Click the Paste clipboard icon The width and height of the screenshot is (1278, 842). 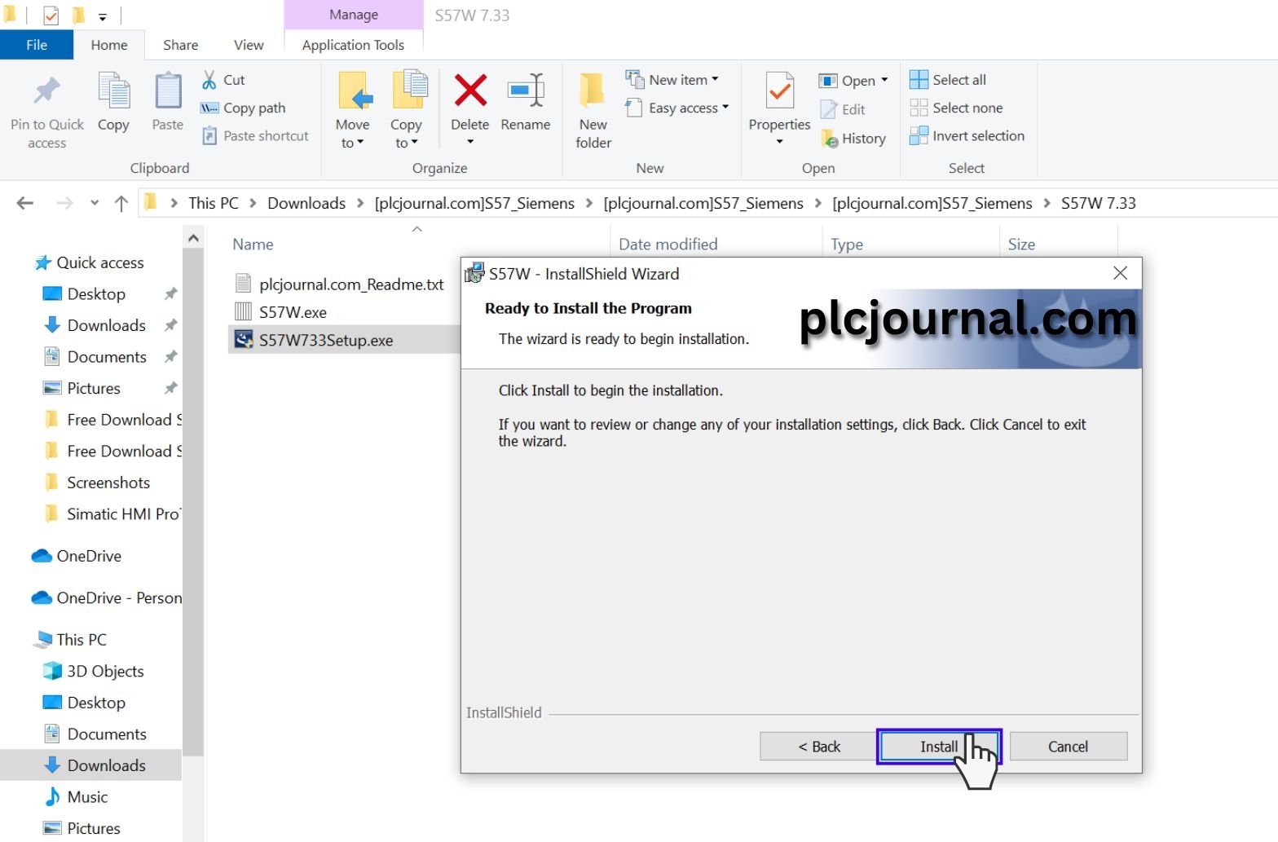[168, 91]
